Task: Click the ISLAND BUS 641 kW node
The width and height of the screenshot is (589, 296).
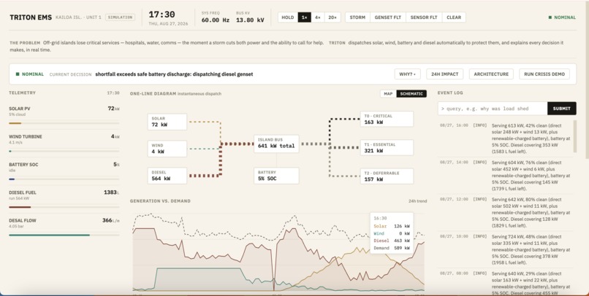Action: click(x=276, y=144)
